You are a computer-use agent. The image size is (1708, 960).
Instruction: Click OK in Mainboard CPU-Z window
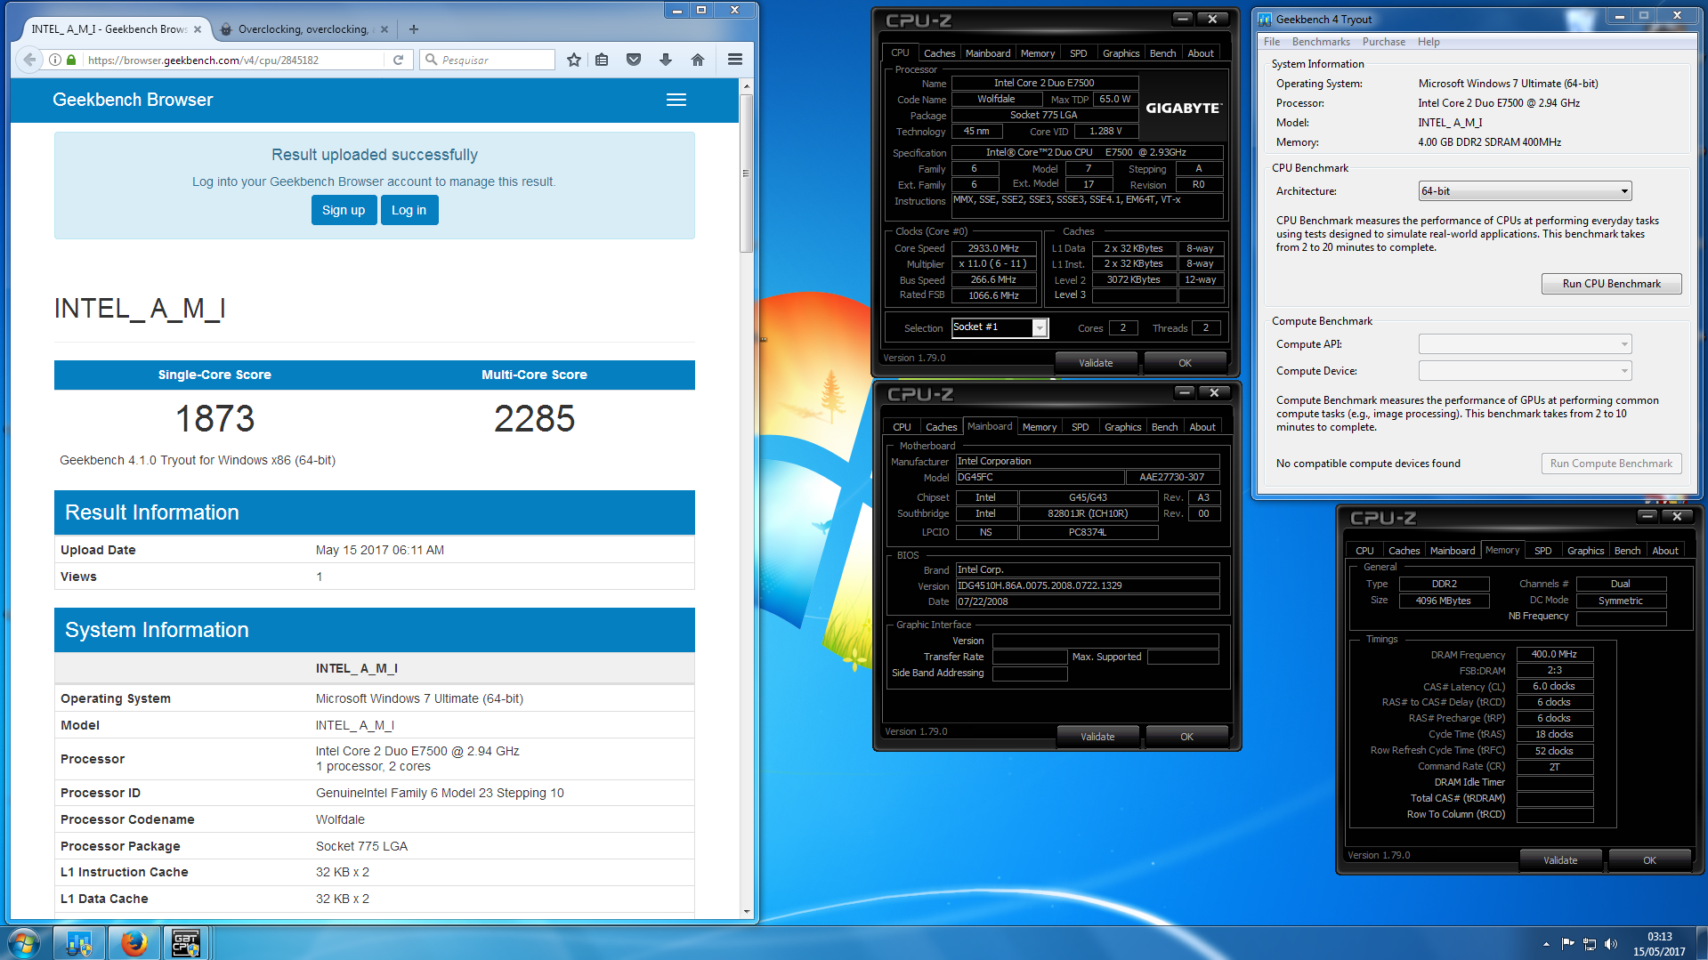point(1186,737)
